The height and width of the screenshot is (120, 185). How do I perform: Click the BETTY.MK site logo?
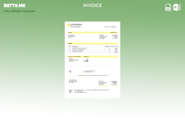(x=14, y=5)
